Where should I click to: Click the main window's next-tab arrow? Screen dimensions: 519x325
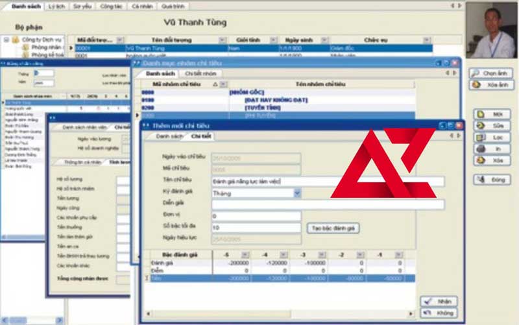pos(459,6)
